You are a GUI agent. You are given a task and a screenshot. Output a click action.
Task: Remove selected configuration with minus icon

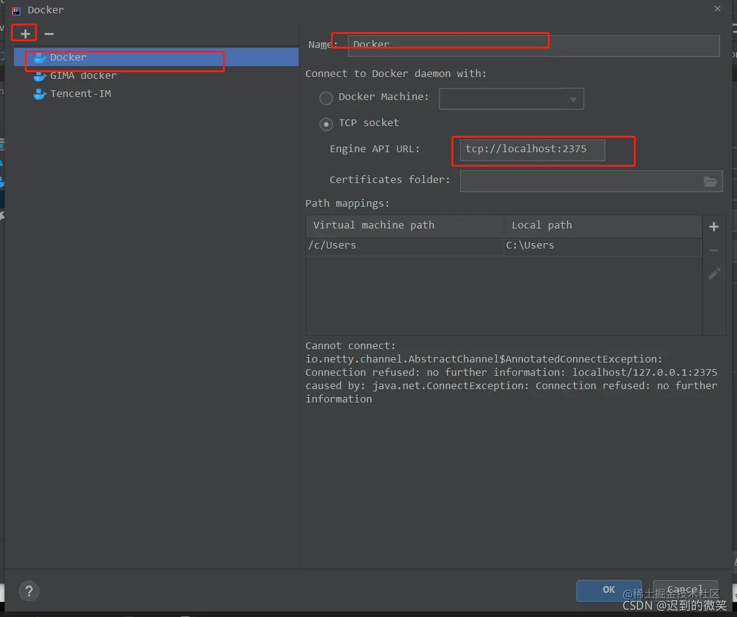coord(49,33)
